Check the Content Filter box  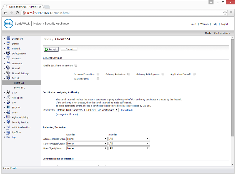point(98,79)
